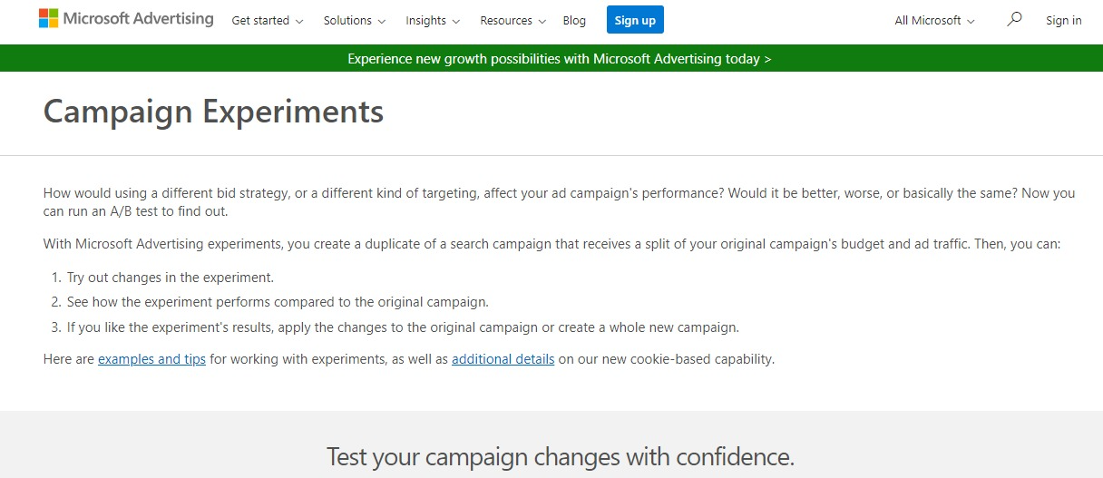Click the "Test your campaign changes" heading
1103x478 pixels.
(x=560, y=455)
